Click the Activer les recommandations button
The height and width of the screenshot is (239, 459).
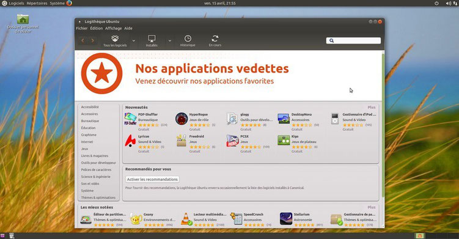click(x=152, y=179)
